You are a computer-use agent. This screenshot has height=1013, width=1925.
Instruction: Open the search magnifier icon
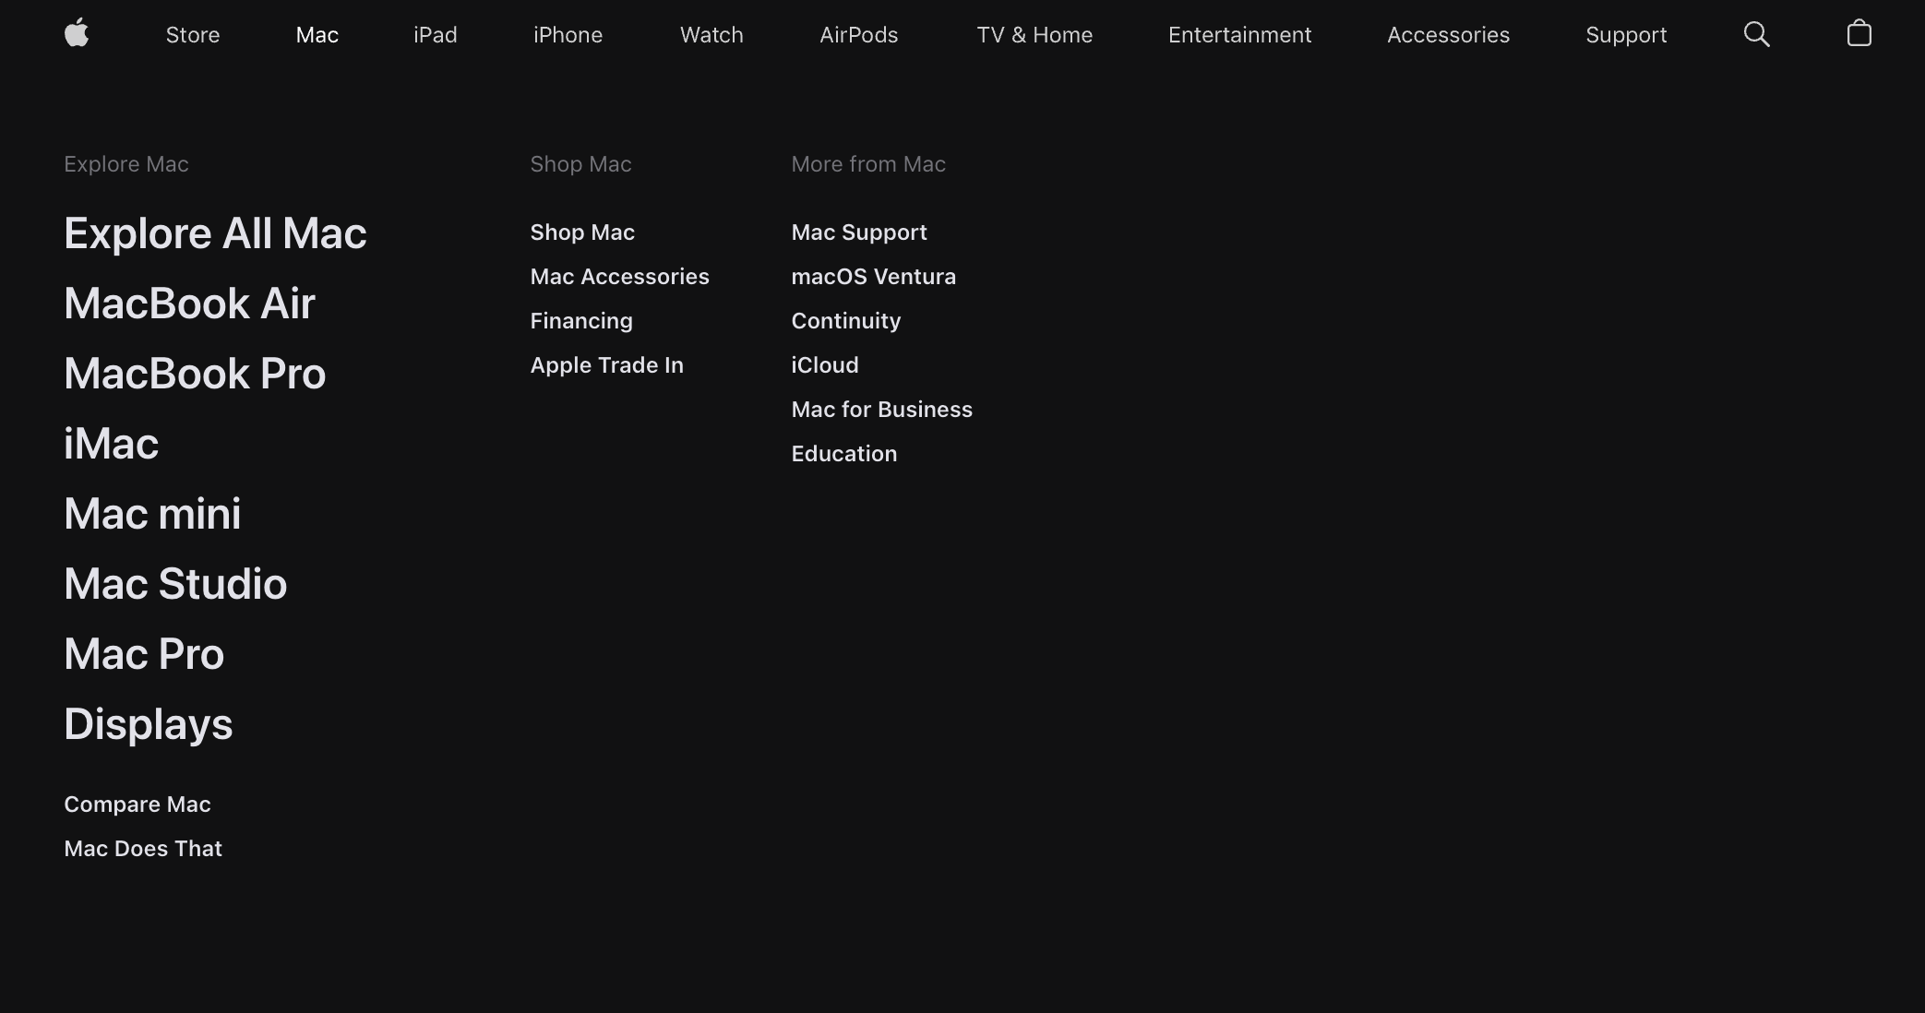pyautogui.click(x=1756, y=35)
